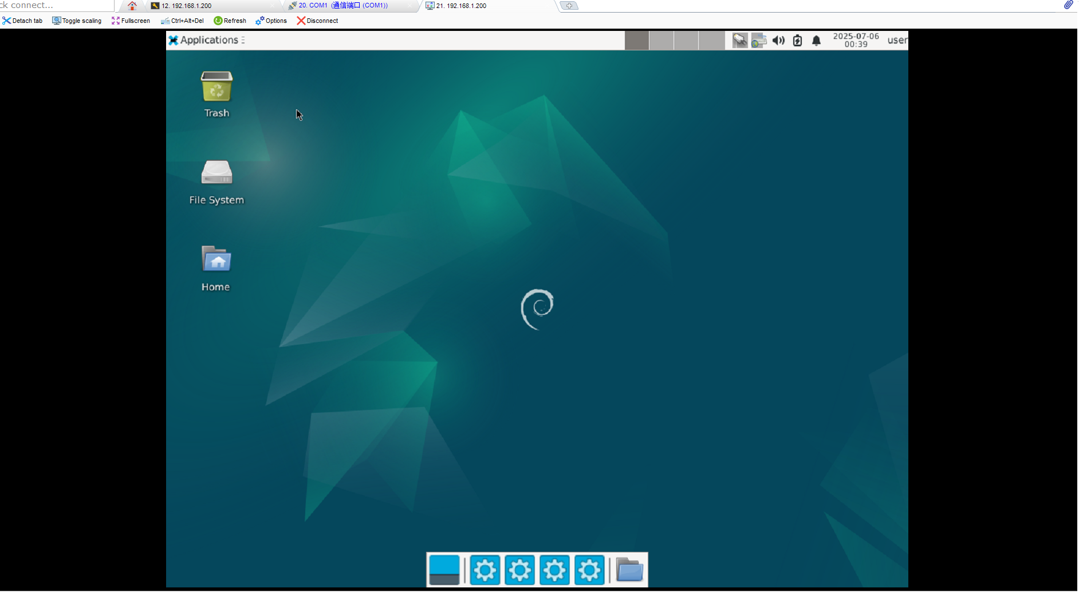Click the X logo beside Applications
This screenshot has width=1079, height=592.
[173, 40]
